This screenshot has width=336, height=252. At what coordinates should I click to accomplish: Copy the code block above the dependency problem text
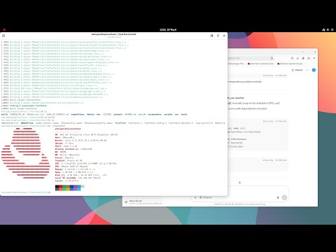coord(268,76)
